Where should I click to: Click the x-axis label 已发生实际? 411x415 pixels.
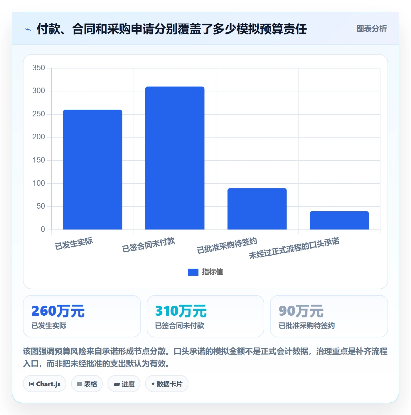[74, 244]
